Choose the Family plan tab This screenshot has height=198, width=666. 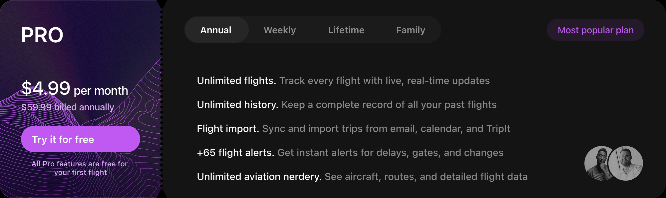click(411, 30)
